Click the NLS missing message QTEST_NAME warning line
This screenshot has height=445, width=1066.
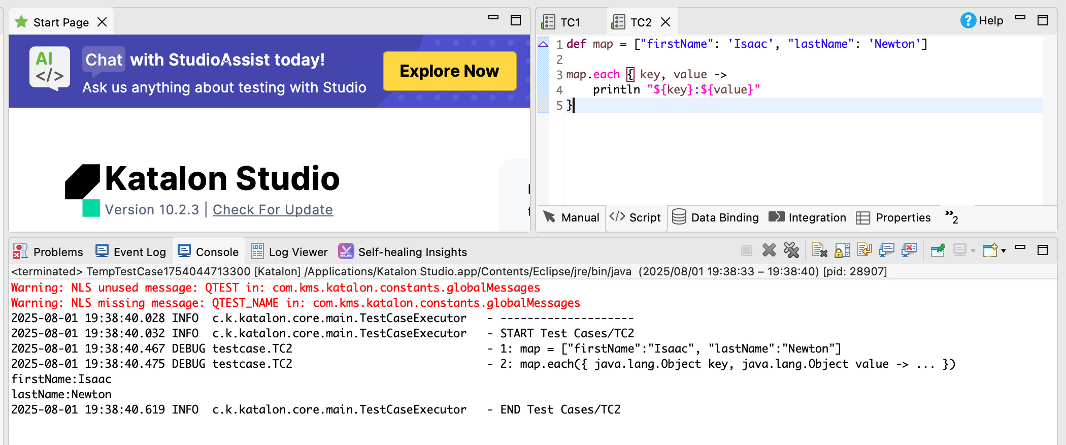[295, 303]
